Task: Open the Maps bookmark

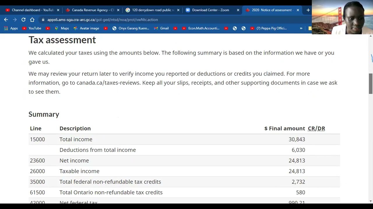Action: pyautogui.click(x=62, y=28)
